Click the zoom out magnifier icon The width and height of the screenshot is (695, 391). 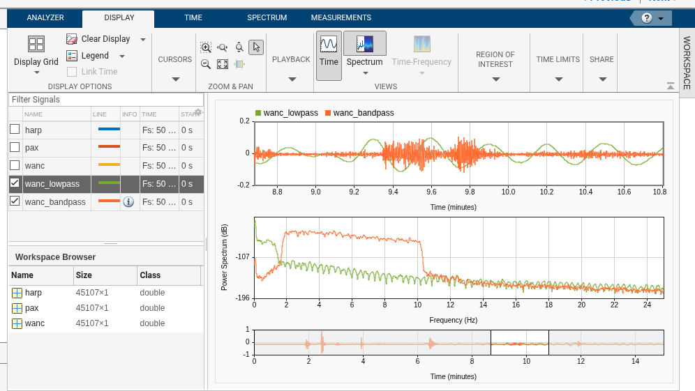coord(206,64)
